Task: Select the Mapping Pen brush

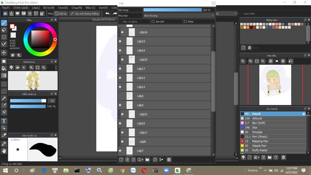Action: pyautogui.click(x=273, y=141)
